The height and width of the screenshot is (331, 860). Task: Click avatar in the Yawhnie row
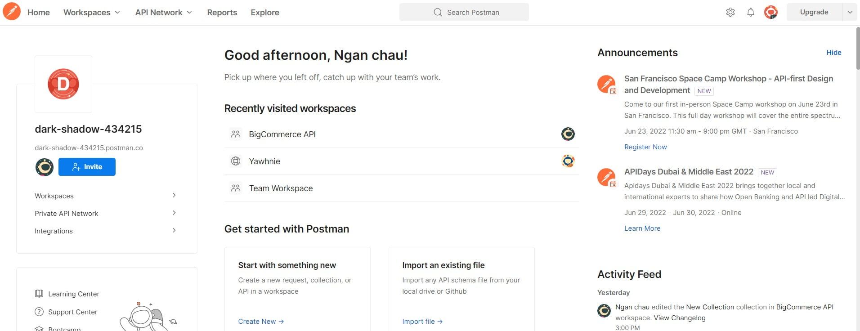click(568, 161)
